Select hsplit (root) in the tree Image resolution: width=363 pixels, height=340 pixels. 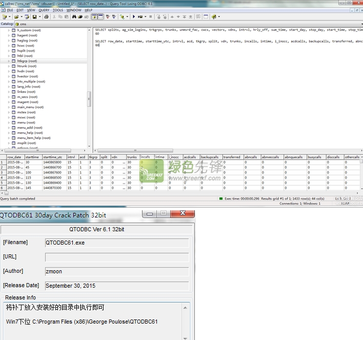(26, 51)
